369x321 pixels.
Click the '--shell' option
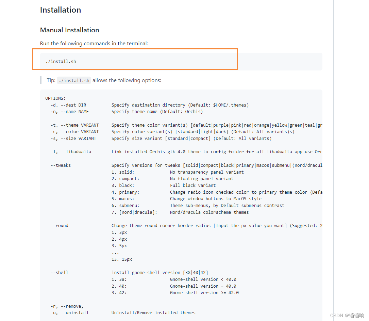(60, 272)
